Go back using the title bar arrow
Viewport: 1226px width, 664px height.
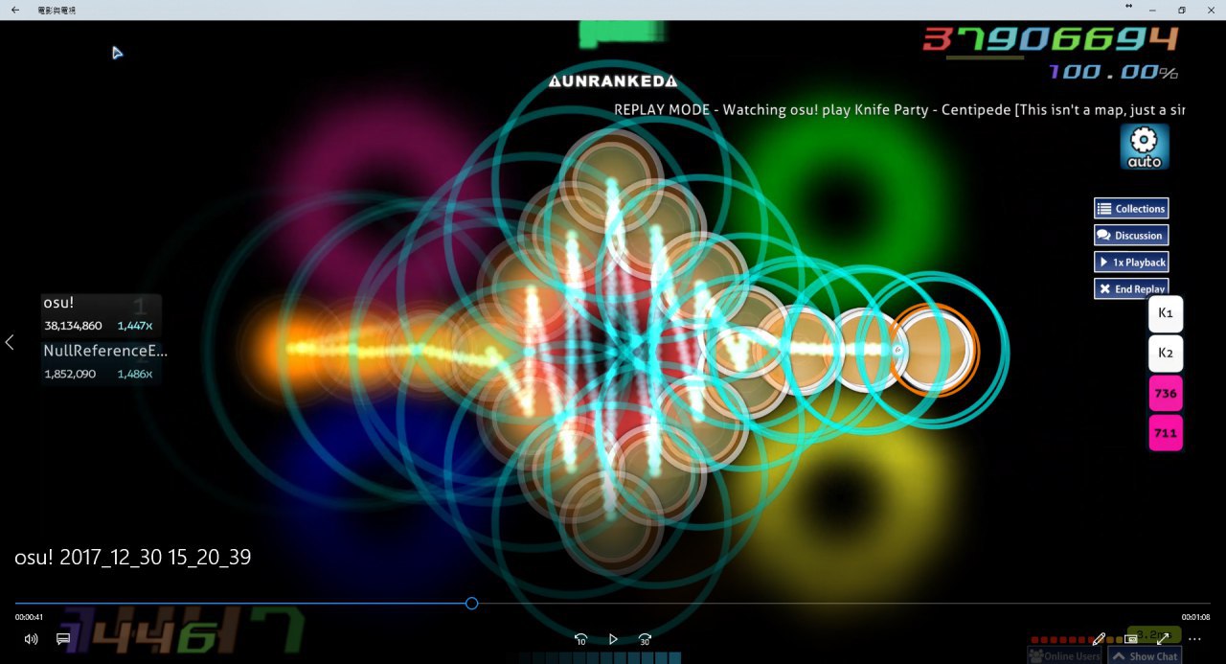[x=15, y=10]
